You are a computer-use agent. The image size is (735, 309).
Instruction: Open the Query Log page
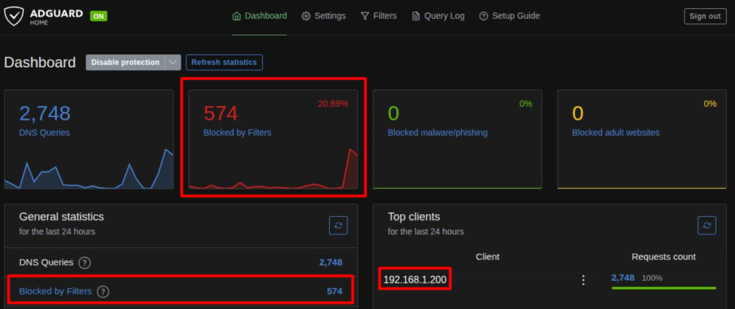[x=438, y=16]
